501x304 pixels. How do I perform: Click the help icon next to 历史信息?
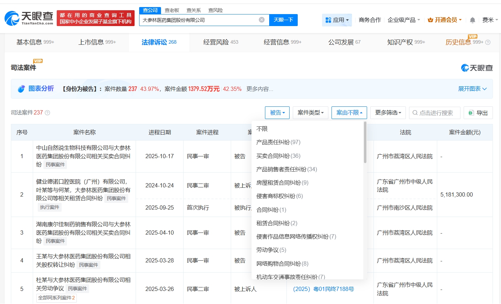pos(488,42)
